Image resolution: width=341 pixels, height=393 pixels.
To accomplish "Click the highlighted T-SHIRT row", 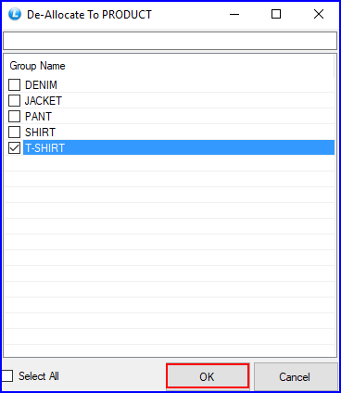I will click(179, 147).
